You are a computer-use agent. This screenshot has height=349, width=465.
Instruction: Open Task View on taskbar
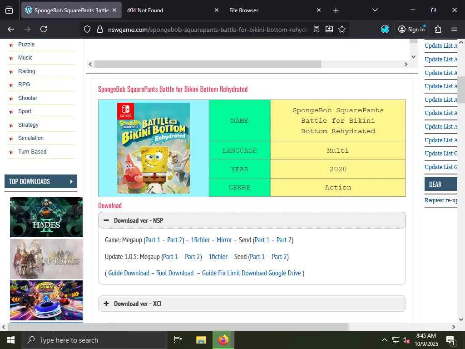(x=178, y=340)
